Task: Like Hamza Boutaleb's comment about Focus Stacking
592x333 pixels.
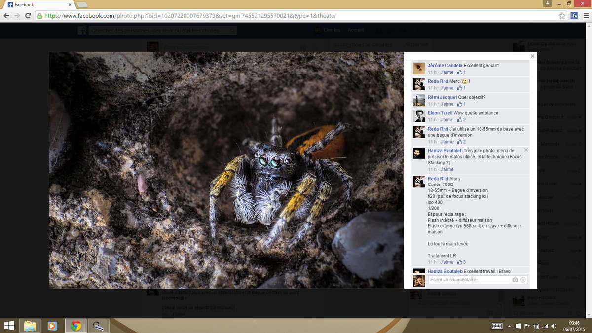Action: (446, 169)
